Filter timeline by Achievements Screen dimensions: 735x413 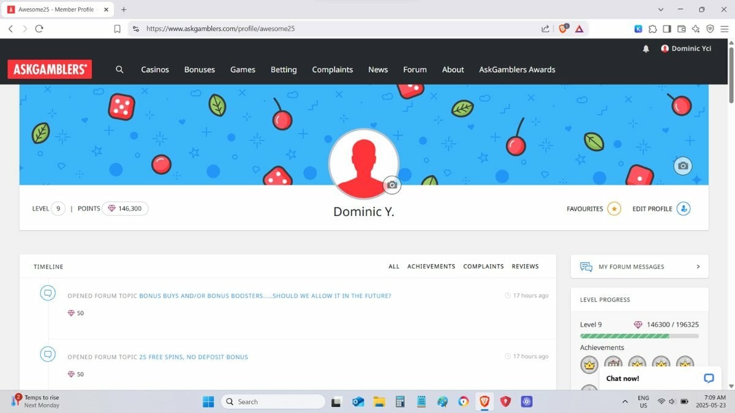click(431, 267)
